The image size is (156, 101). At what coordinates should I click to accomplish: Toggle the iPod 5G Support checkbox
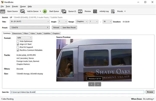click(x=18, y=47)
